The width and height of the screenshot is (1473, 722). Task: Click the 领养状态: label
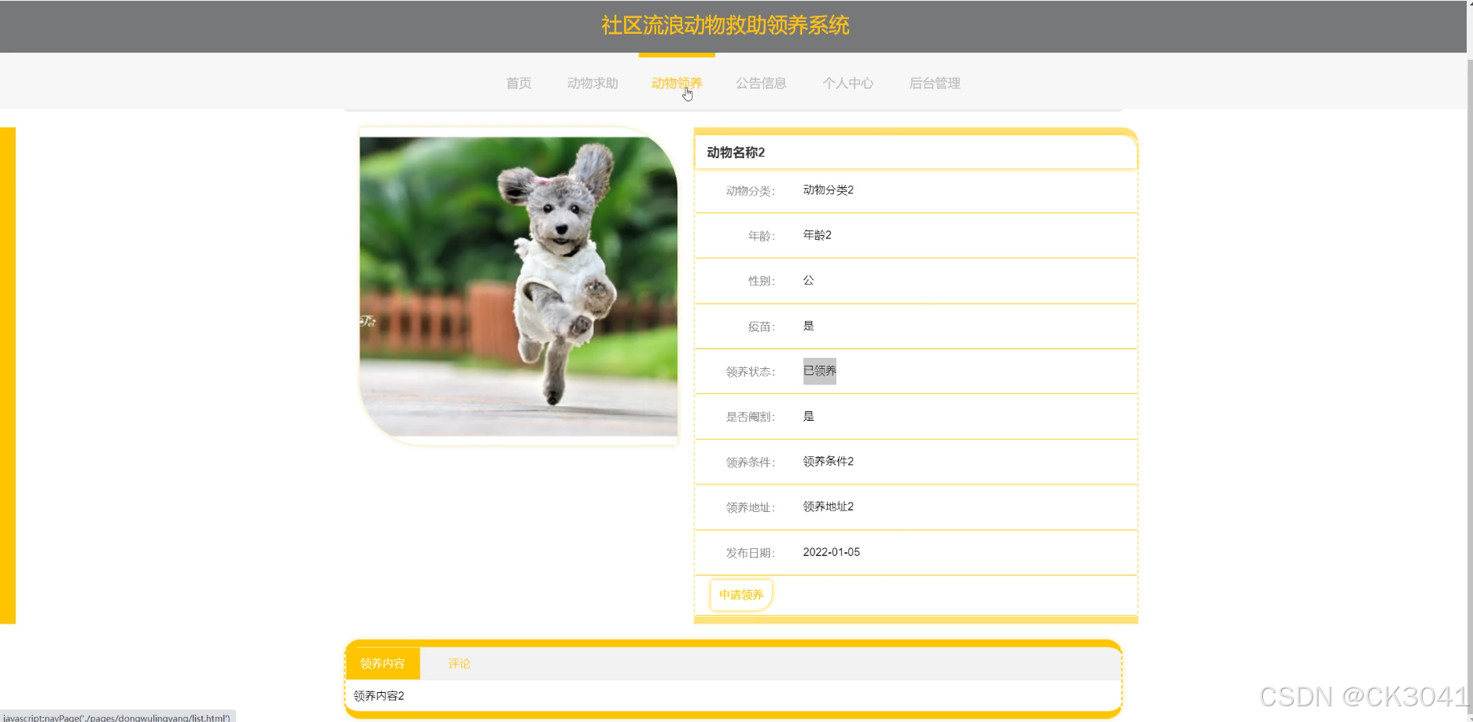click(750, 372)
